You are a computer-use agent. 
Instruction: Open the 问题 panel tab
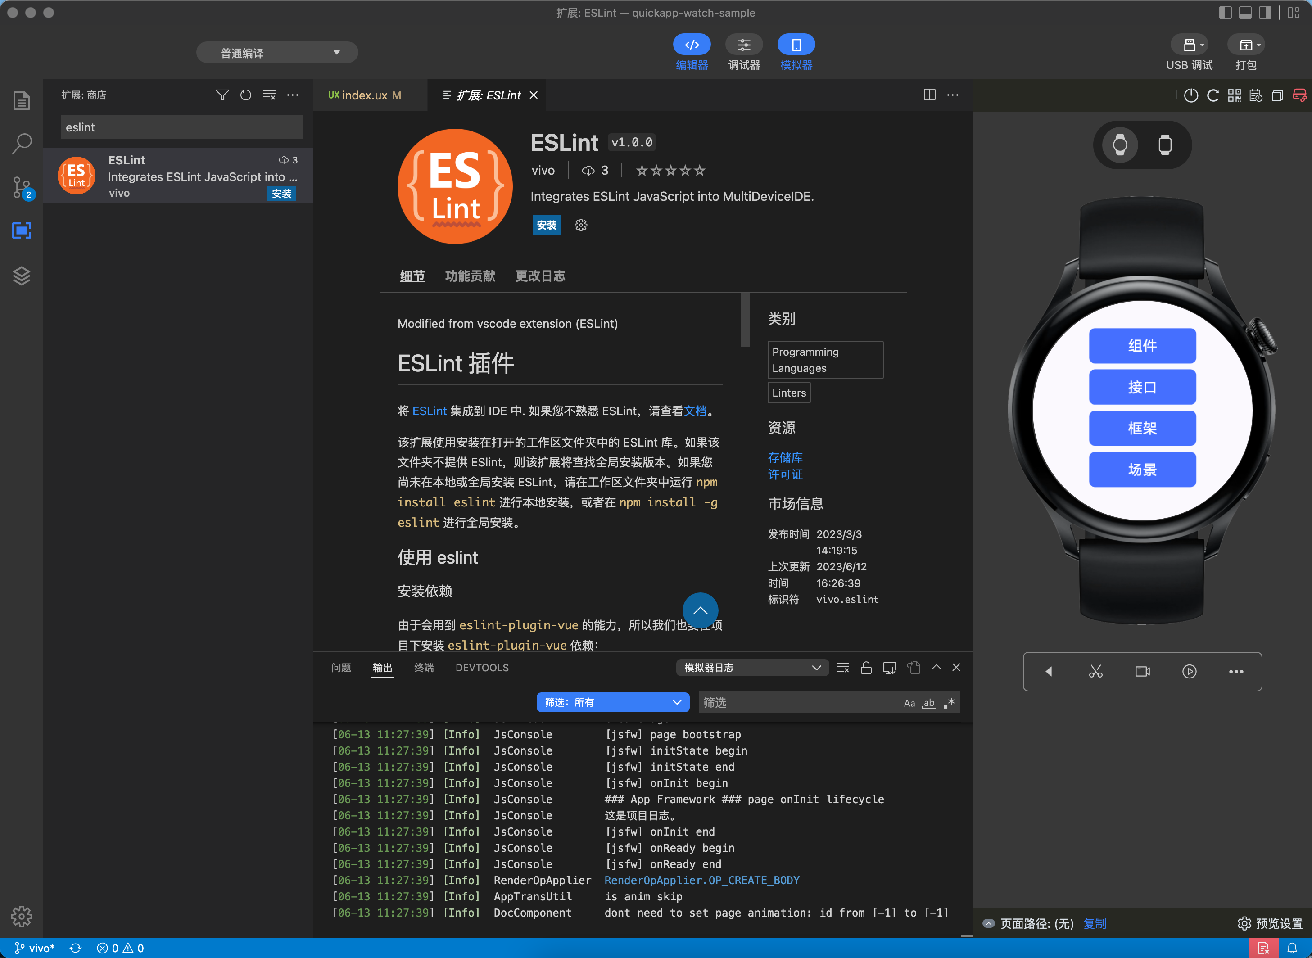coord(341,668)
